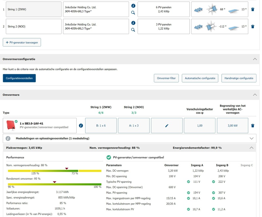Open info for String 1 panel module

(x=133, y=6)
